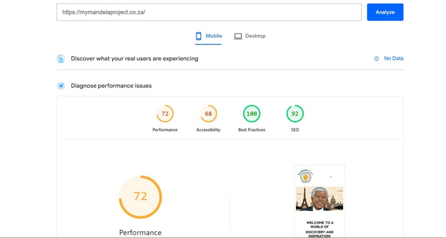Click the diagnose performance issues icon
The image size is (446, 238).
click(61, 86)
